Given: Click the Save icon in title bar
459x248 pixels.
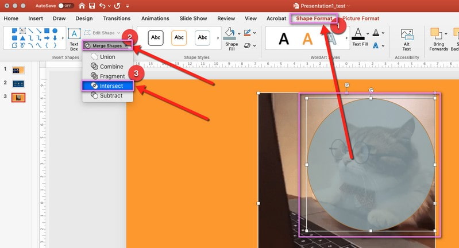Looking at the screenshot, I should pos(92,6).
